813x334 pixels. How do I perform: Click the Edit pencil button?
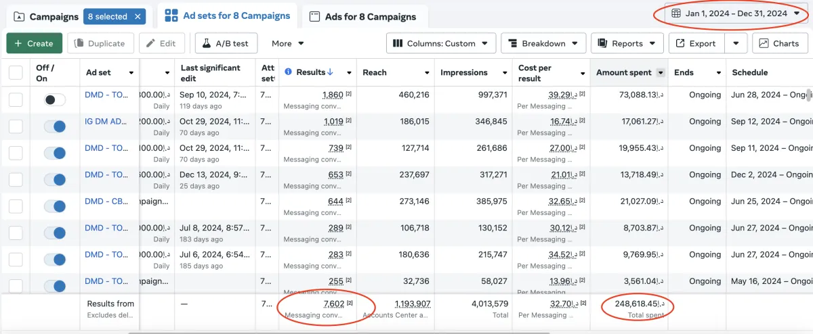coord(161,43)
